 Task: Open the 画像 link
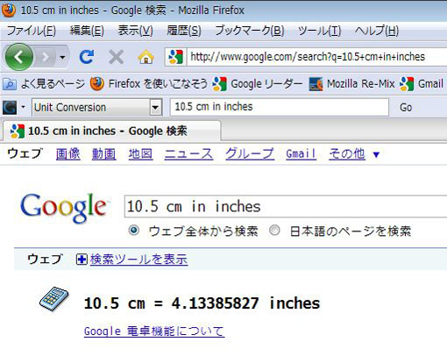[68, 153]
